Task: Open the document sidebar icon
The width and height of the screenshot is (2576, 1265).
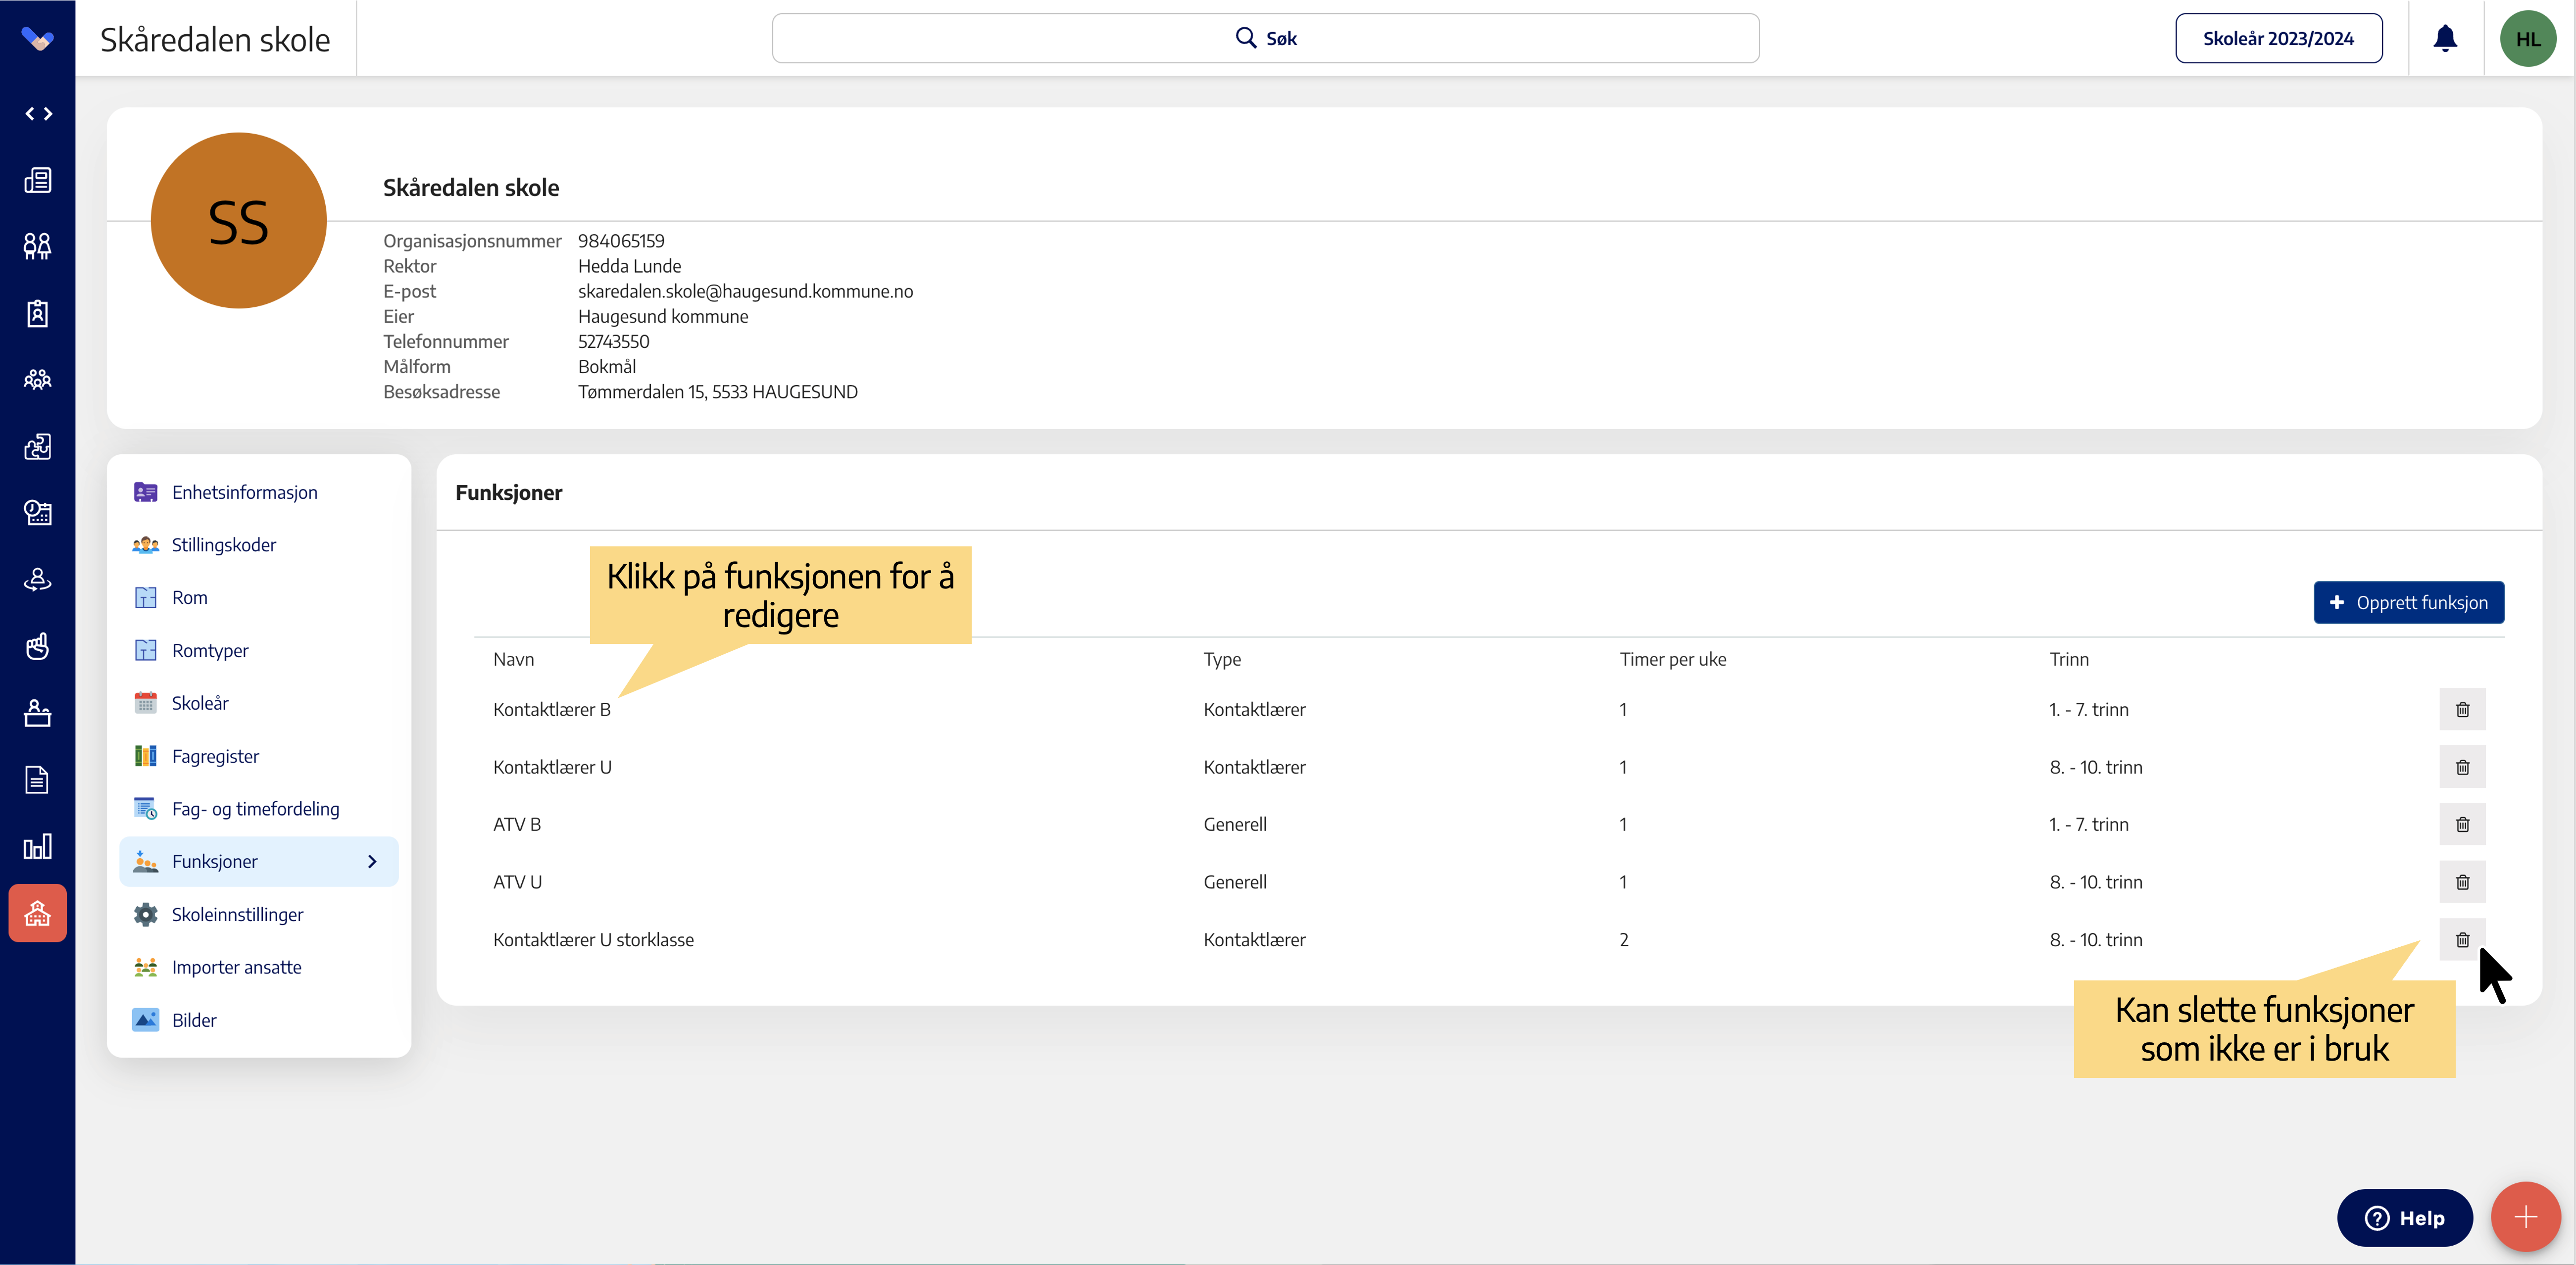Action: pyautogui.click(x=38, y=780)
